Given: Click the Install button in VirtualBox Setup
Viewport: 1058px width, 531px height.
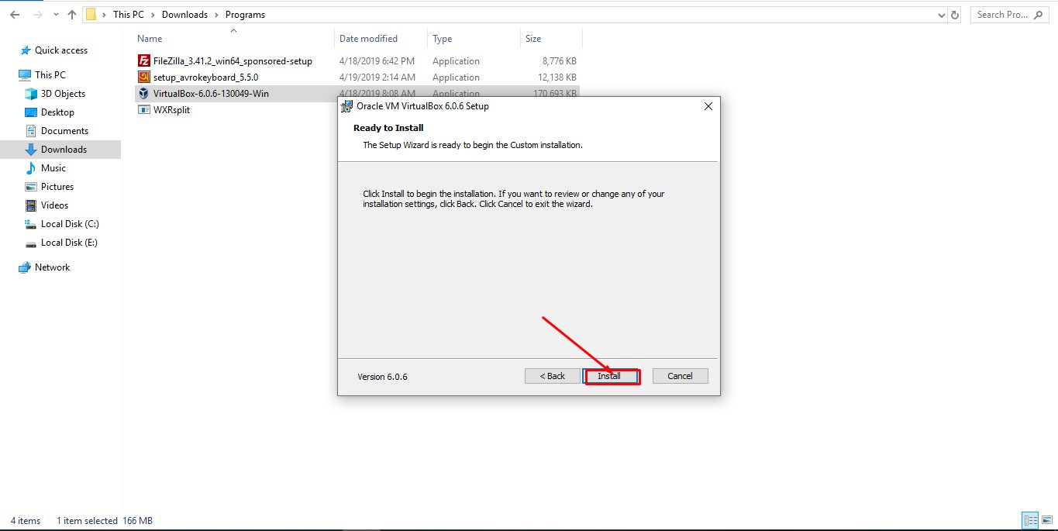Looking at the screenshot, I should click(x=610, y=376).
